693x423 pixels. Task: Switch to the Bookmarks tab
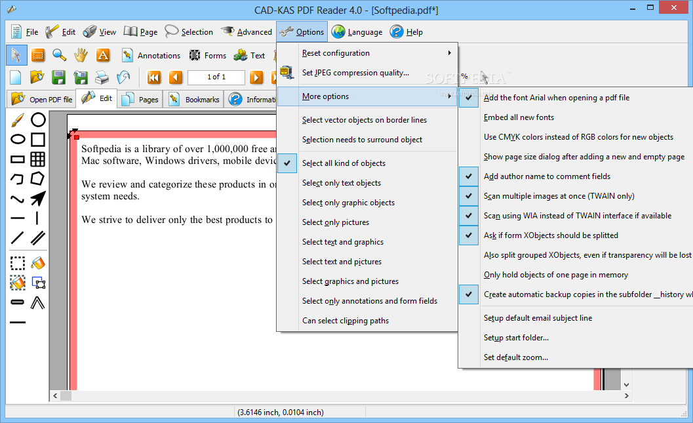195,100
